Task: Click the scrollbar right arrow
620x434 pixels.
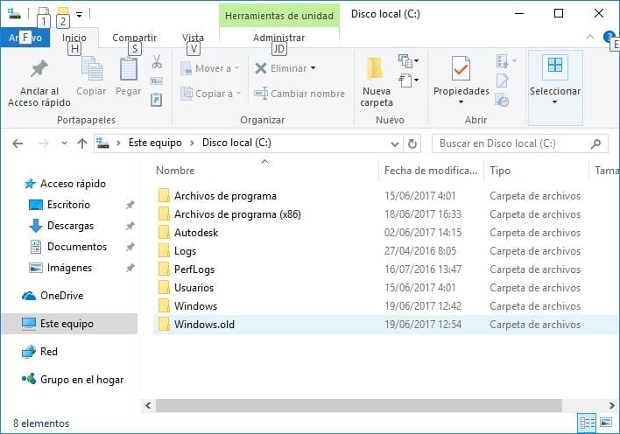Action: coord(611,405)
